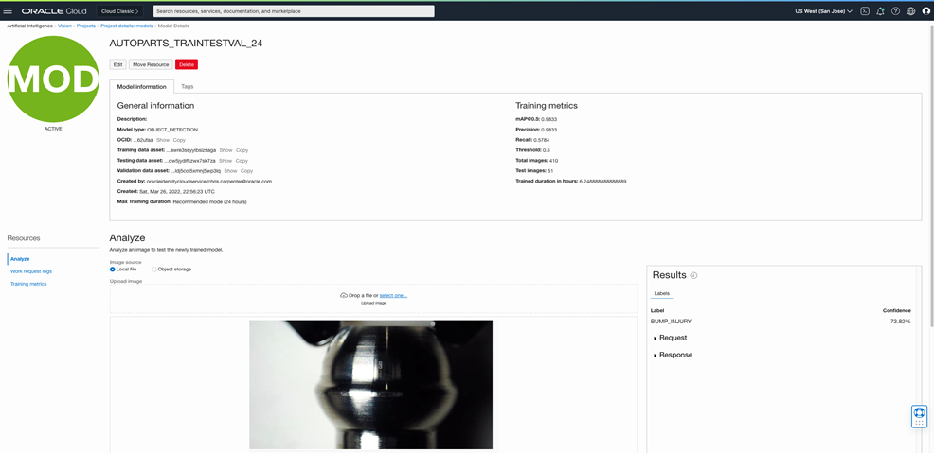Open the Cloud Shell developer tools icon

point(866,11)
